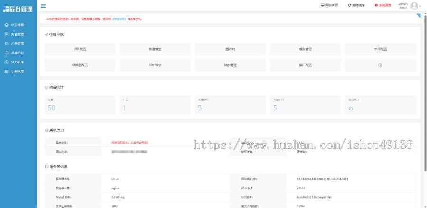427x208 pixels.
Task: Click the plus icon to add shortcut
Action: point(381,65)
